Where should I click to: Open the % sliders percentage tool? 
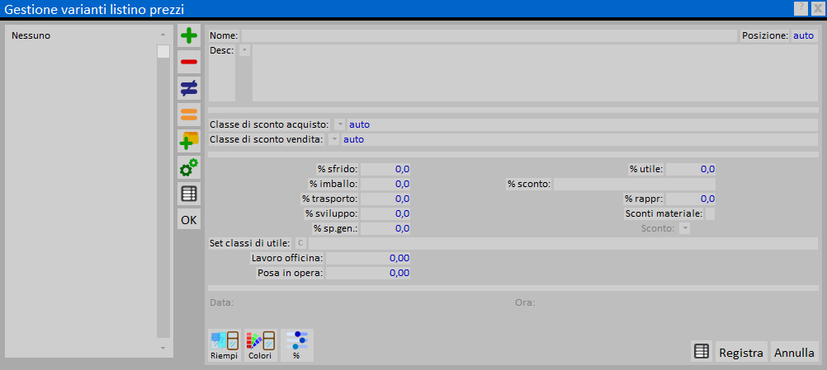point(297,345)
